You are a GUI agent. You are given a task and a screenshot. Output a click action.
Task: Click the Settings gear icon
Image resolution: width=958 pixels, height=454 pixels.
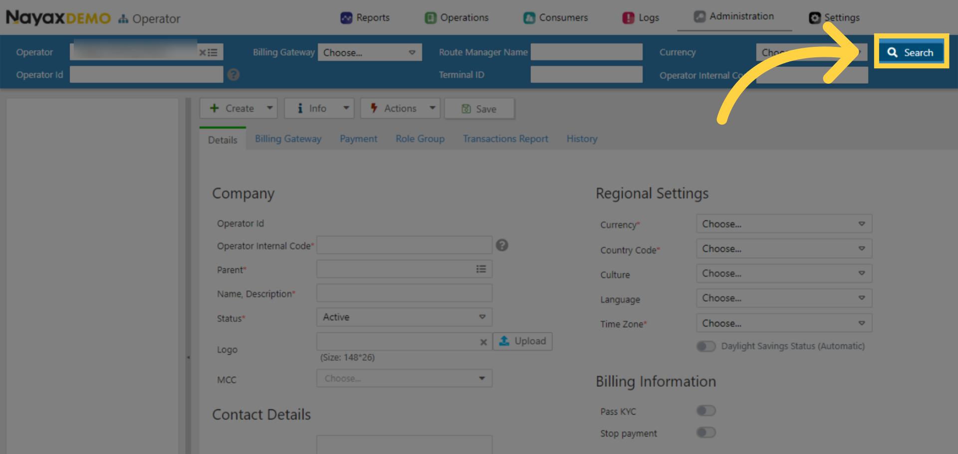coord(815,18)
